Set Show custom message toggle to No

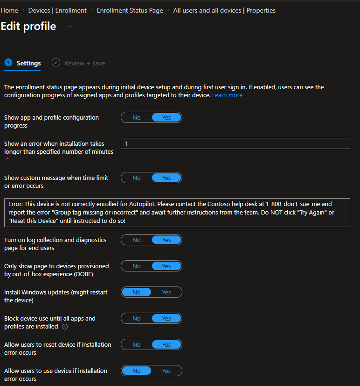click(137, 178)
